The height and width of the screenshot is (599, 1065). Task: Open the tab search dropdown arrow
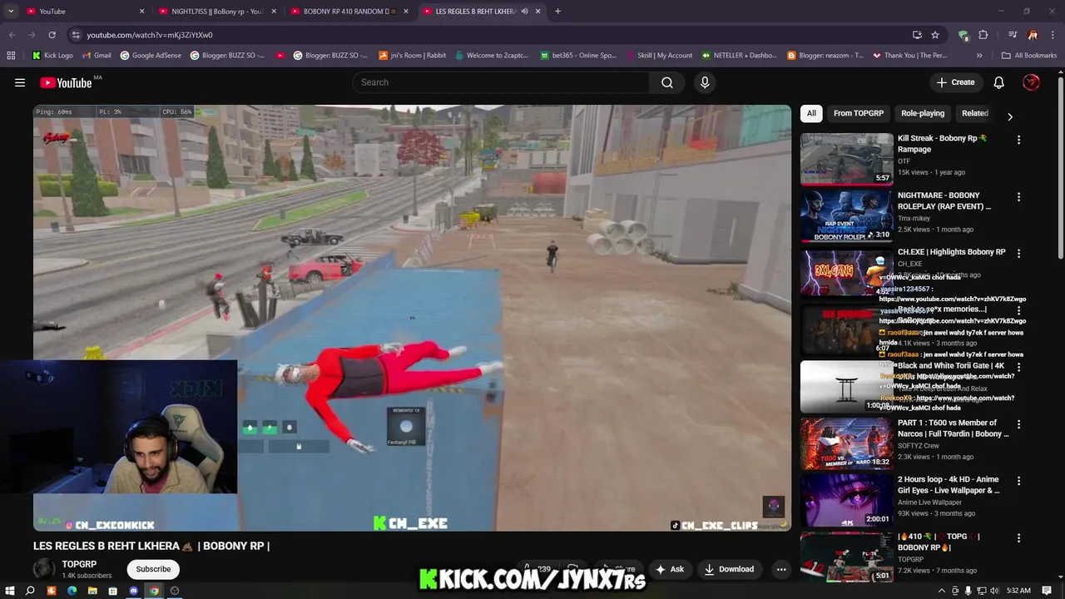click(10, 12)
